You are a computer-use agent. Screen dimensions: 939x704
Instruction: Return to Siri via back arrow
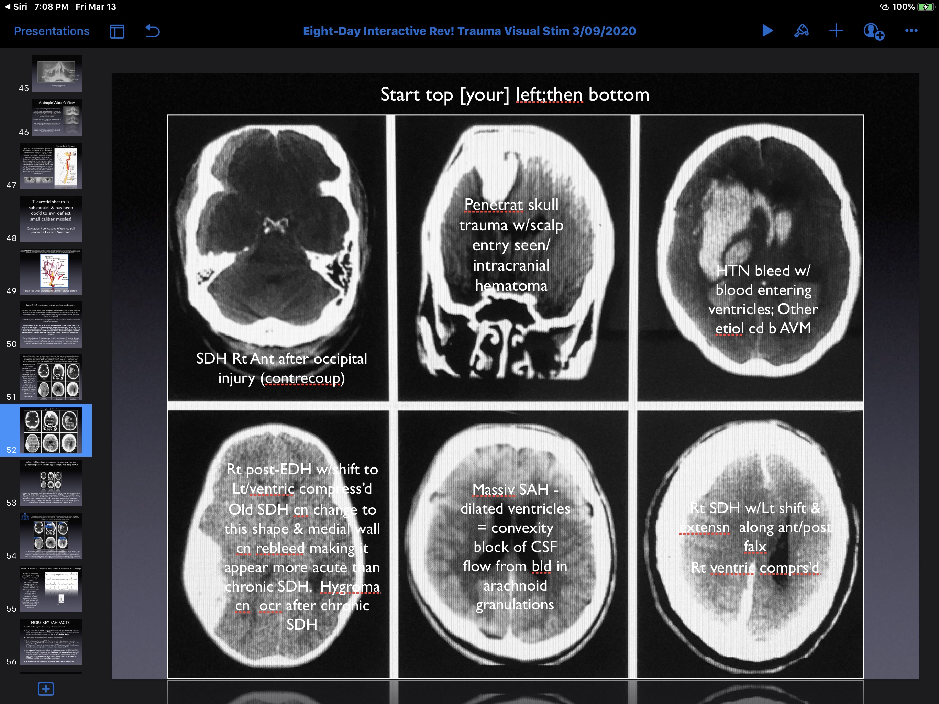coord(16,7)
